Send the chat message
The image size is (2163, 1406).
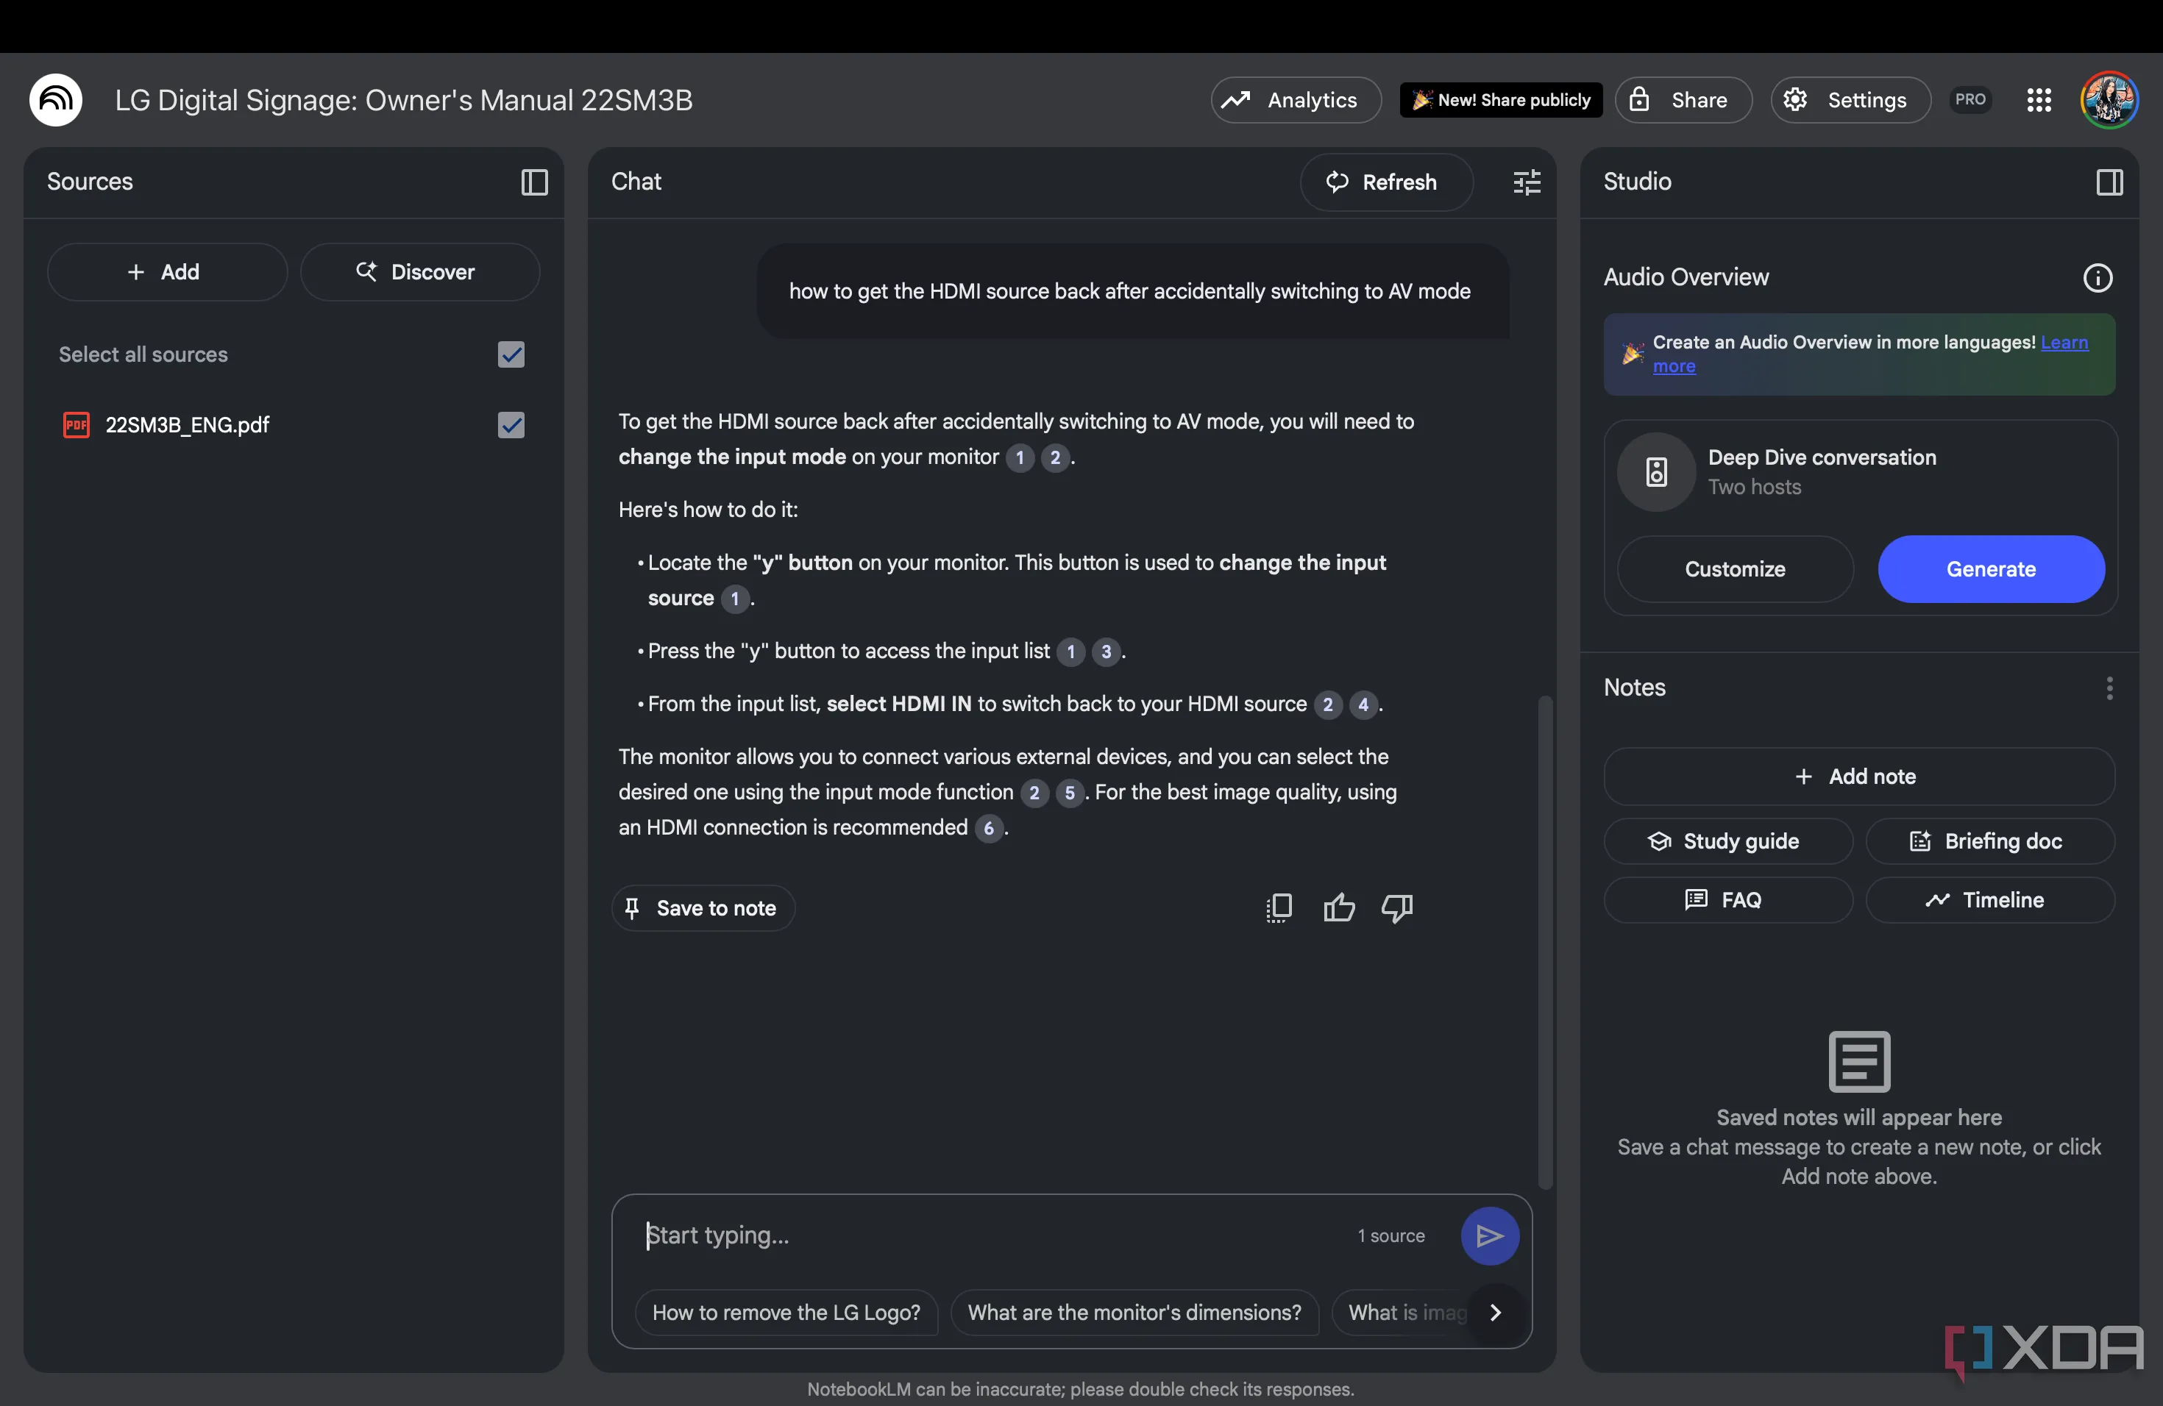click(x=1490, y=1236)
